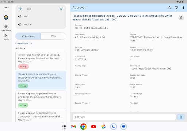This screenshot has width=187, height=131.
Task: Open the Messages app from taskbar
Action: coord(123,127)
